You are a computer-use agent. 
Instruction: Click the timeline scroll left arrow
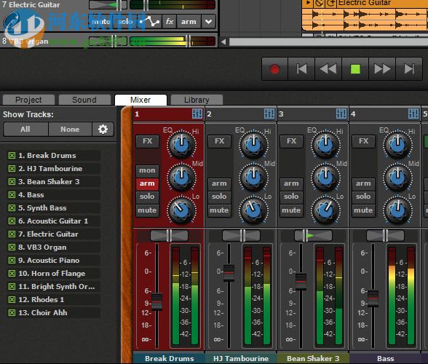click(x=223, y=41)
